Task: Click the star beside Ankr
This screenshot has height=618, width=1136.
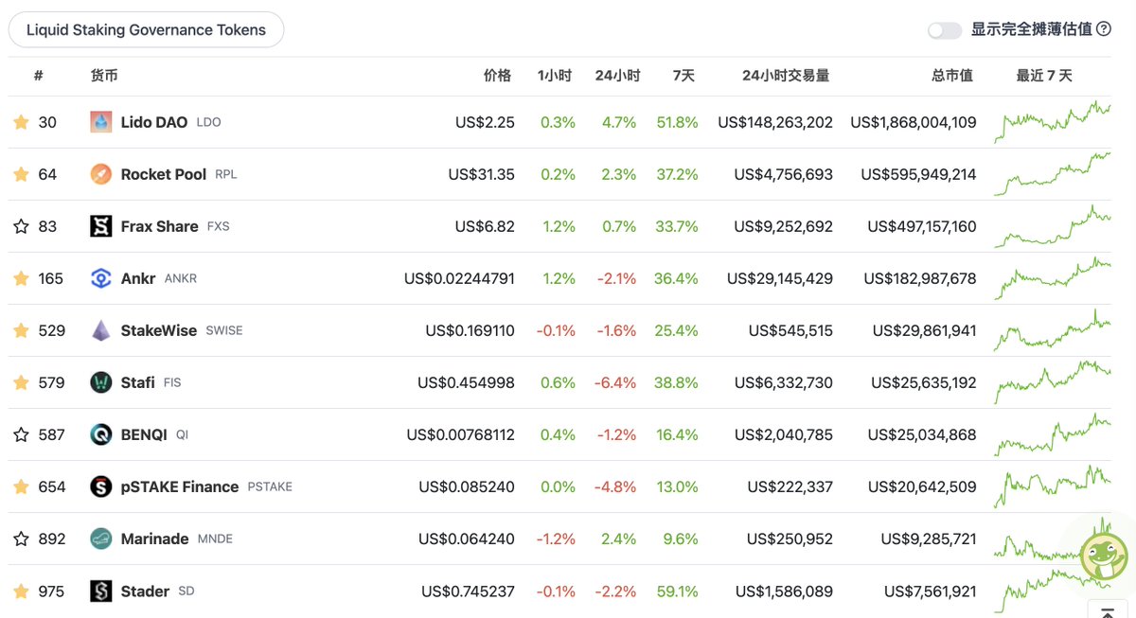Action: 21,278
